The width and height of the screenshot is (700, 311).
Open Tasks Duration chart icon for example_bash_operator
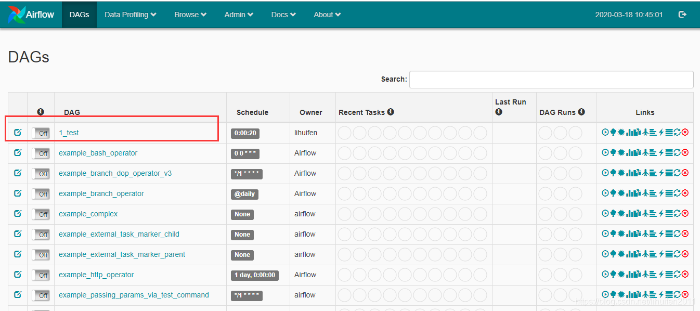tap(630, 152)
